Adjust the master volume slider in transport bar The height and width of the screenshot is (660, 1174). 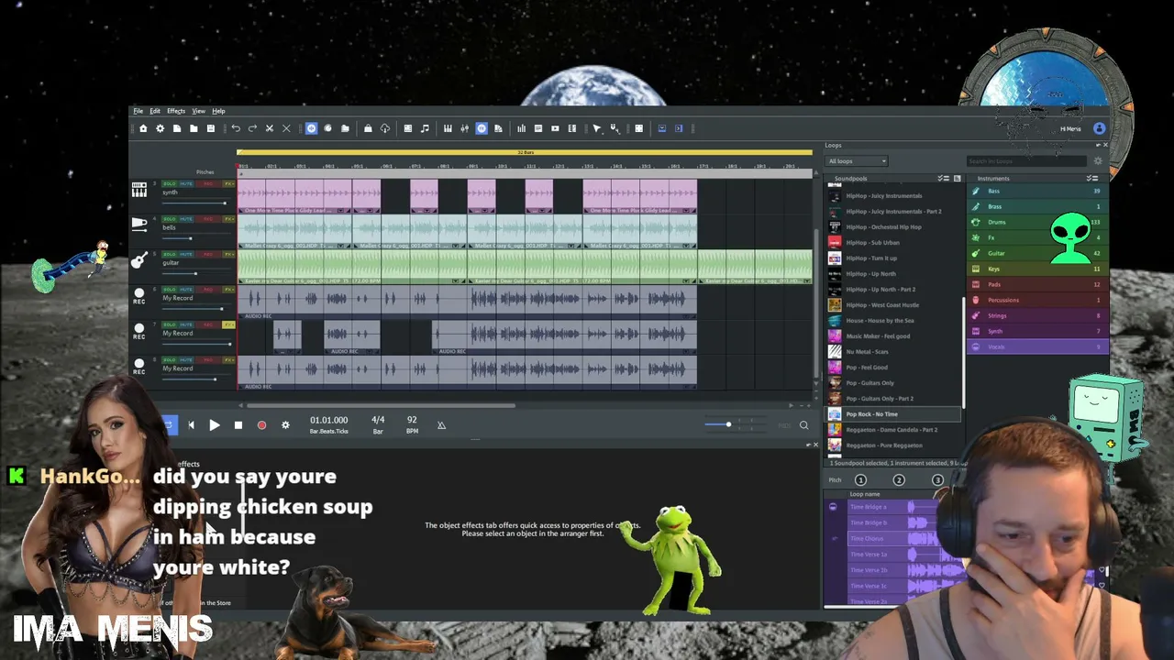point(736,424)
